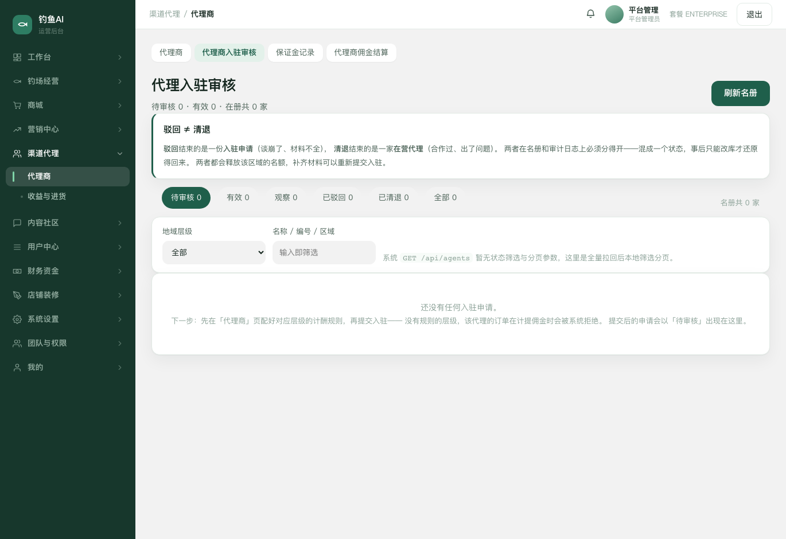Click the 渠道代理 people icon
This screenshot has width=786, height=539.
pyautogui.click(x=17, y=154)
